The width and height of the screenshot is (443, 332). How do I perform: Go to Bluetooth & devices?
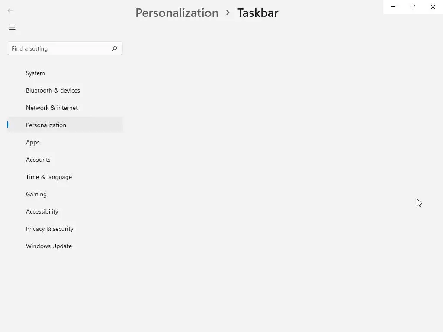pyautogui.click(x=53, y=90)
